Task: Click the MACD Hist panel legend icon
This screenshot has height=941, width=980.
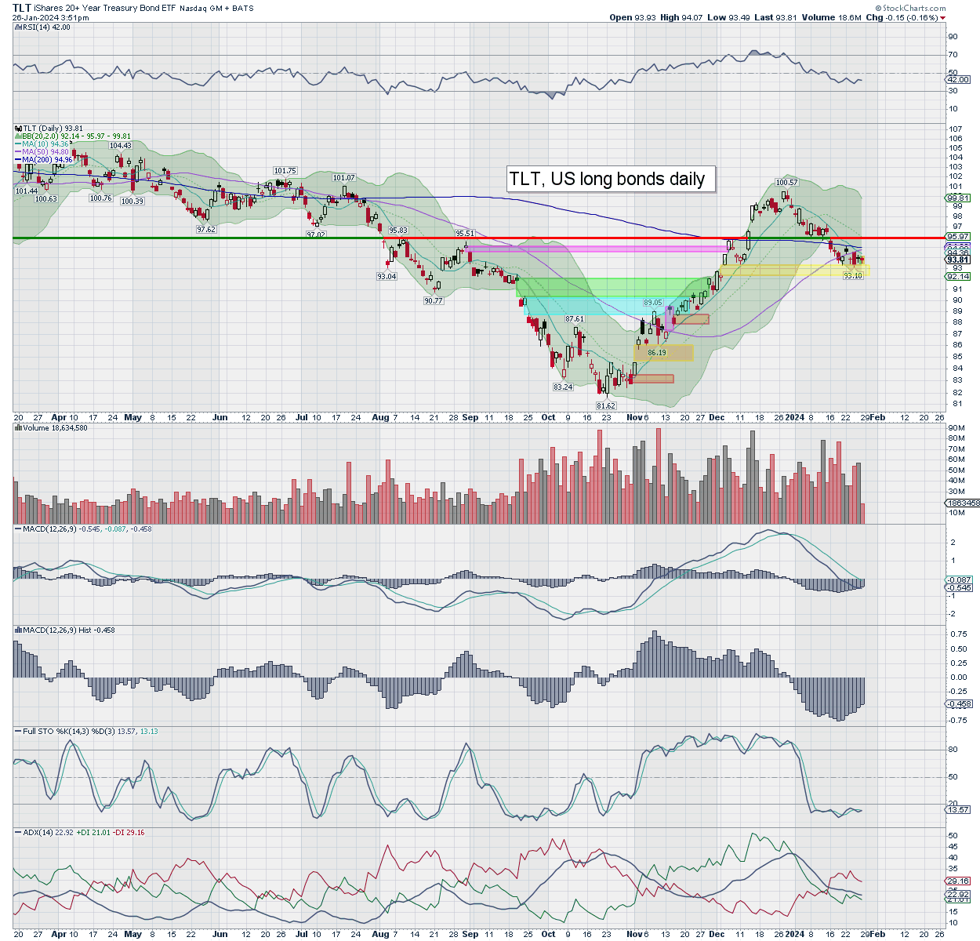Action: point(18,630)
